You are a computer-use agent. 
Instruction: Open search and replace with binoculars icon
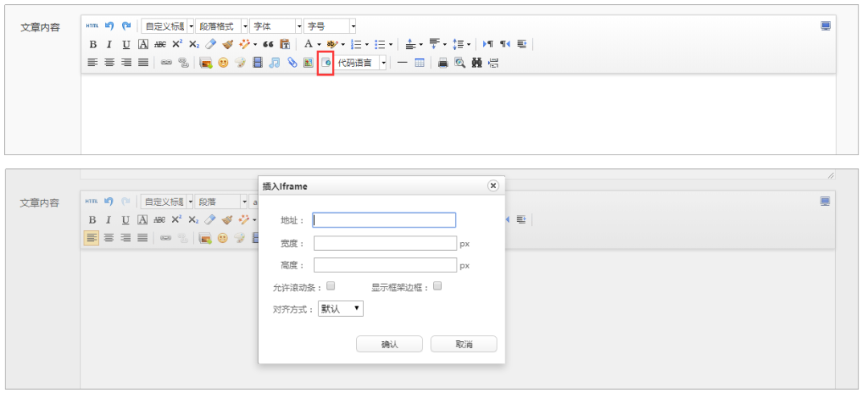click(x=477, y=63)
